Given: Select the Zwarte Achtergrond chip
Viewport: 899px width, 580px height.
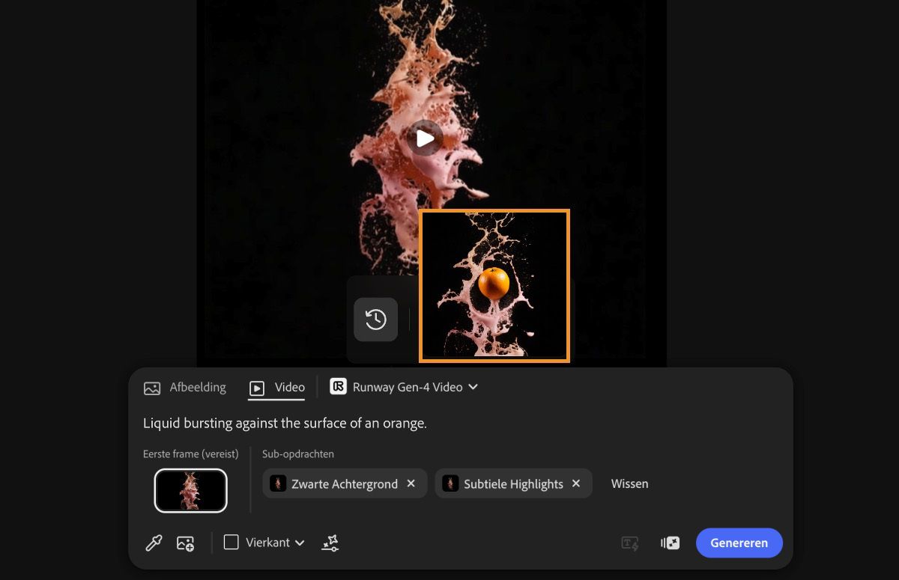Looking at the screenshot, I should click(345, 483).
